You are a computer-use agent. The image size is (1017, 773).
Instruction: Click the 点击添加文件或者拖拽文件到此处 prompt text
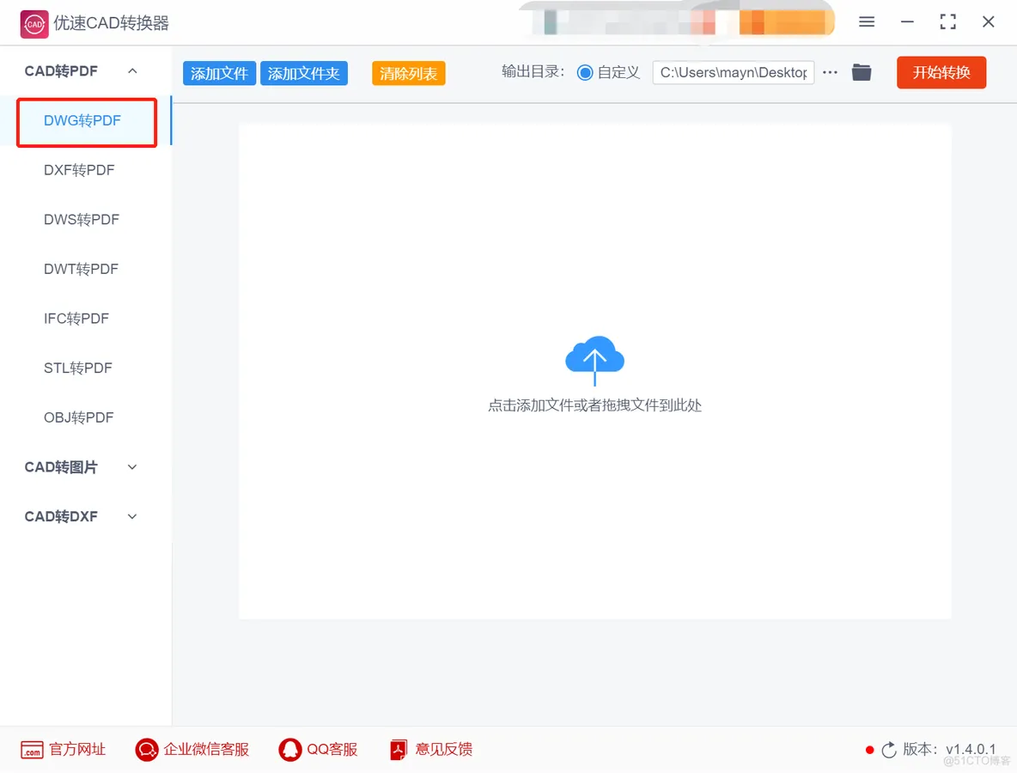pos(594,405)
